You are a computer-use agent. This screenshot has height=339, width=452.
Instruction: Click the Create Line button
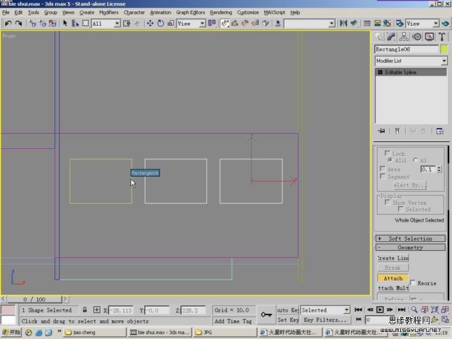click(393, 258)
